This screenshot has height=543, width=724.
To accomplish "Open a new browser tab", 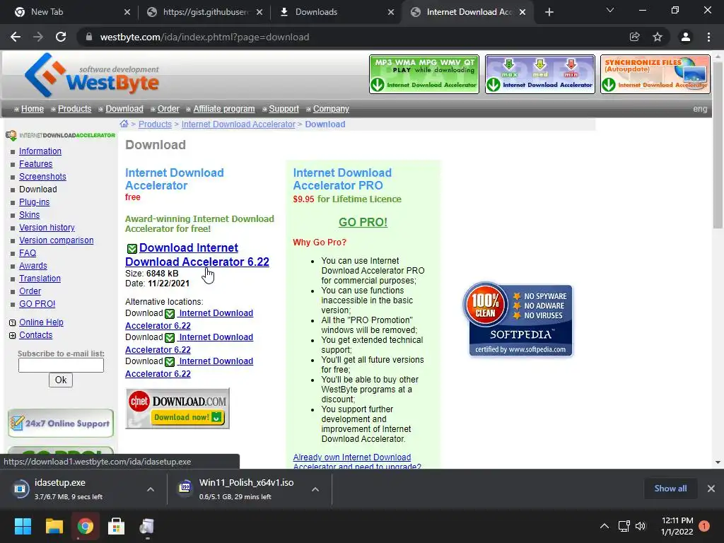I will (x=549, y=12).
